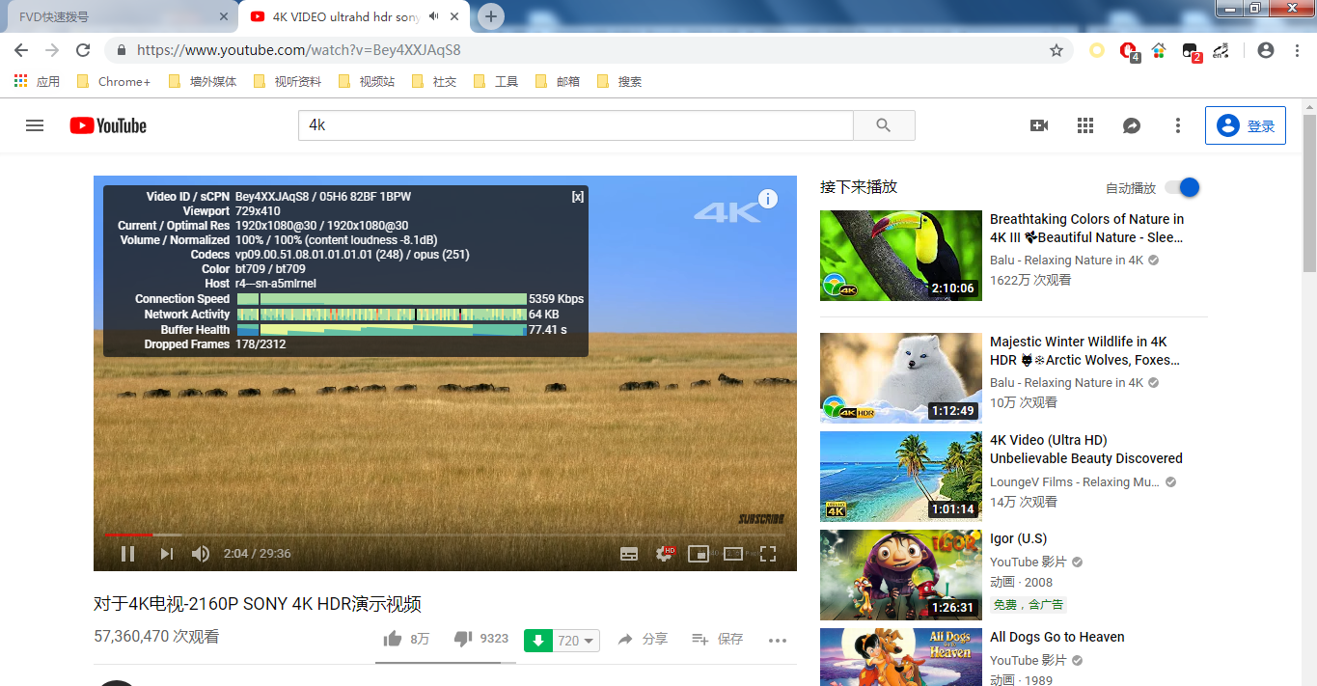The image size is (1317, 686).
Task: Open 4K Video (Ultra HD) beach thumbnail
Action: coord(901,477)
